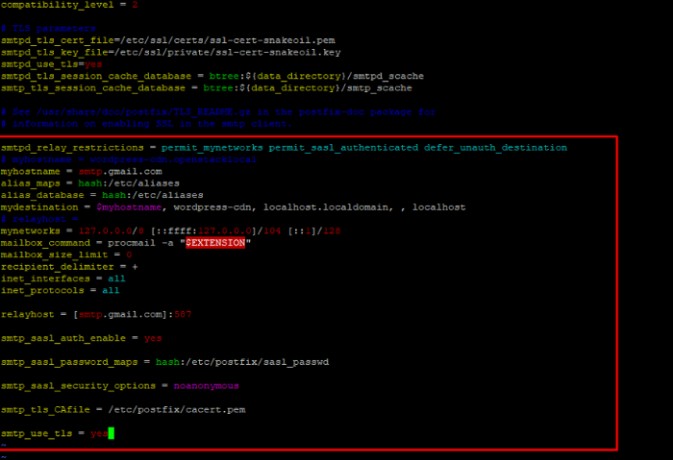The height and width of the screenshot is (460, 673).
Task: Click the smtp_sasl_password_maps line
Action: coord(164,362)
